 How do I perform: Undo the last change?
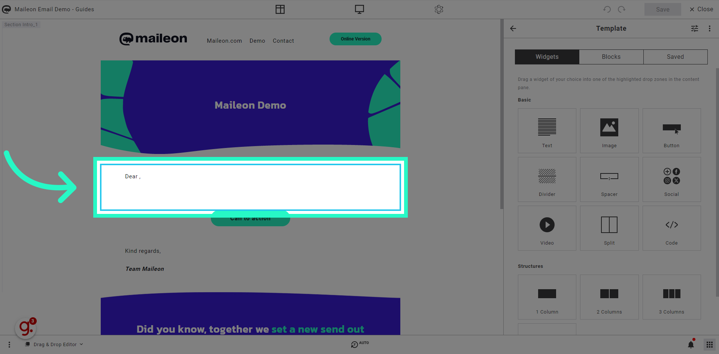click(607, 9)
